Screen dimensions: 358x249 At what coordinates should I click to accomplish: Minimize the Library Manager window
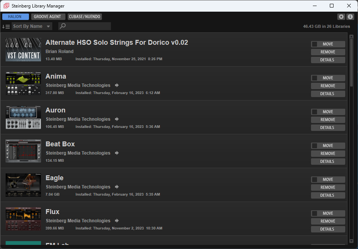(x=315, y=6)
